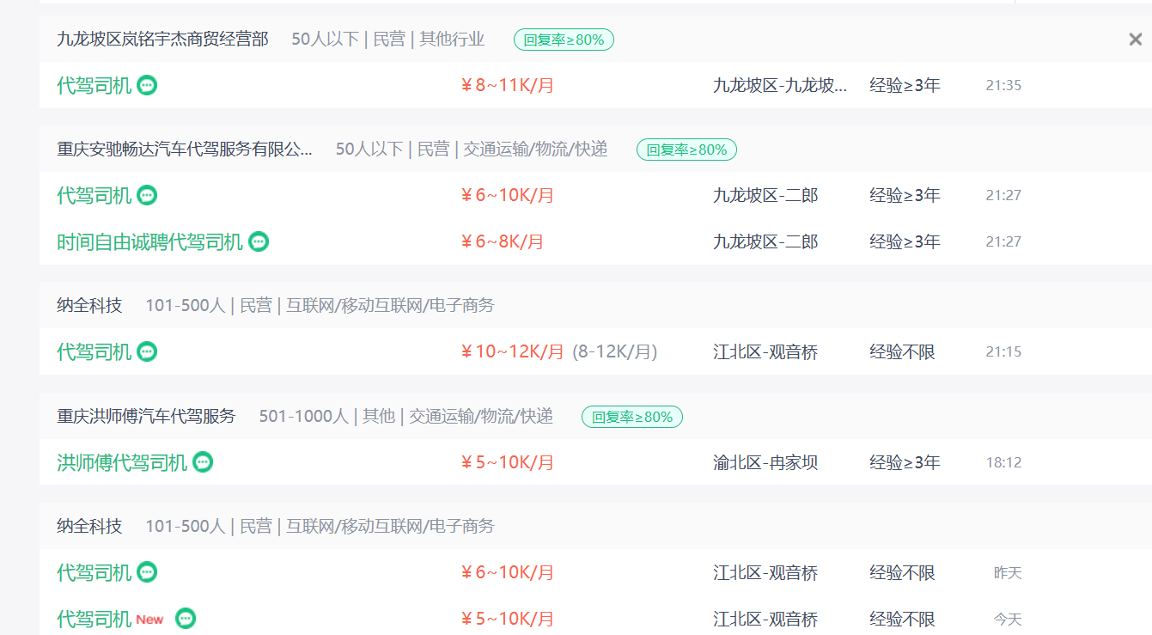Open company 九龙坡区岚铭宇杰商贸经营部
Viewport: 1152px width, 635px height.
point(162,40)
